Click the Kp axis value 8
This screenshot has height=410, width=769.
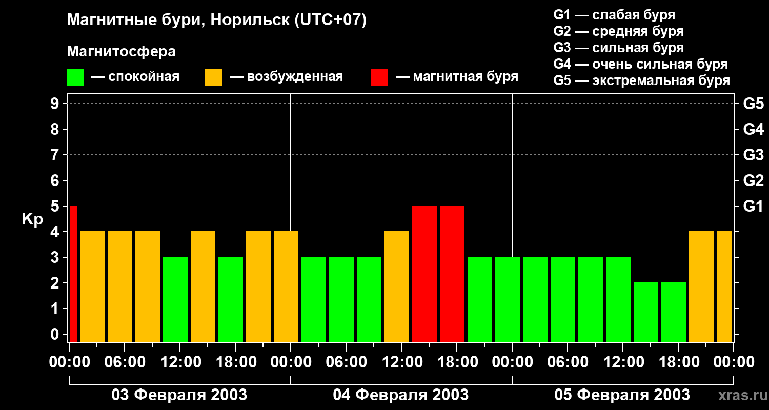click(x=56, y=129)
